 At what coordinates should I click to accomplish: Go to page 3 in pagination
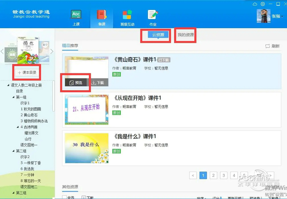coord(224,175)
